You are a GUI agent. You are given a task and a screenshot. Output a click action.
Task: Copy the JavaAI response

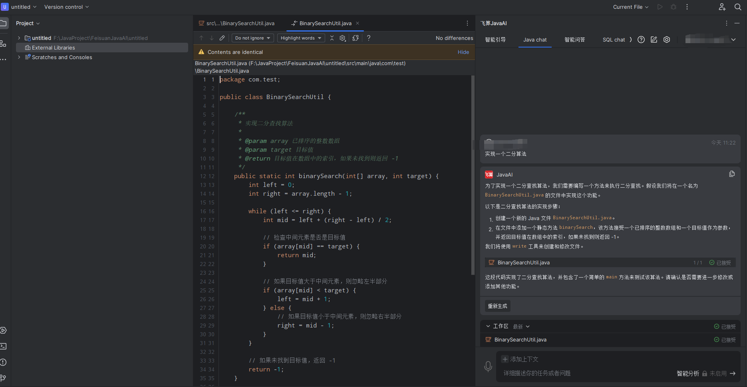pos(732,174)
